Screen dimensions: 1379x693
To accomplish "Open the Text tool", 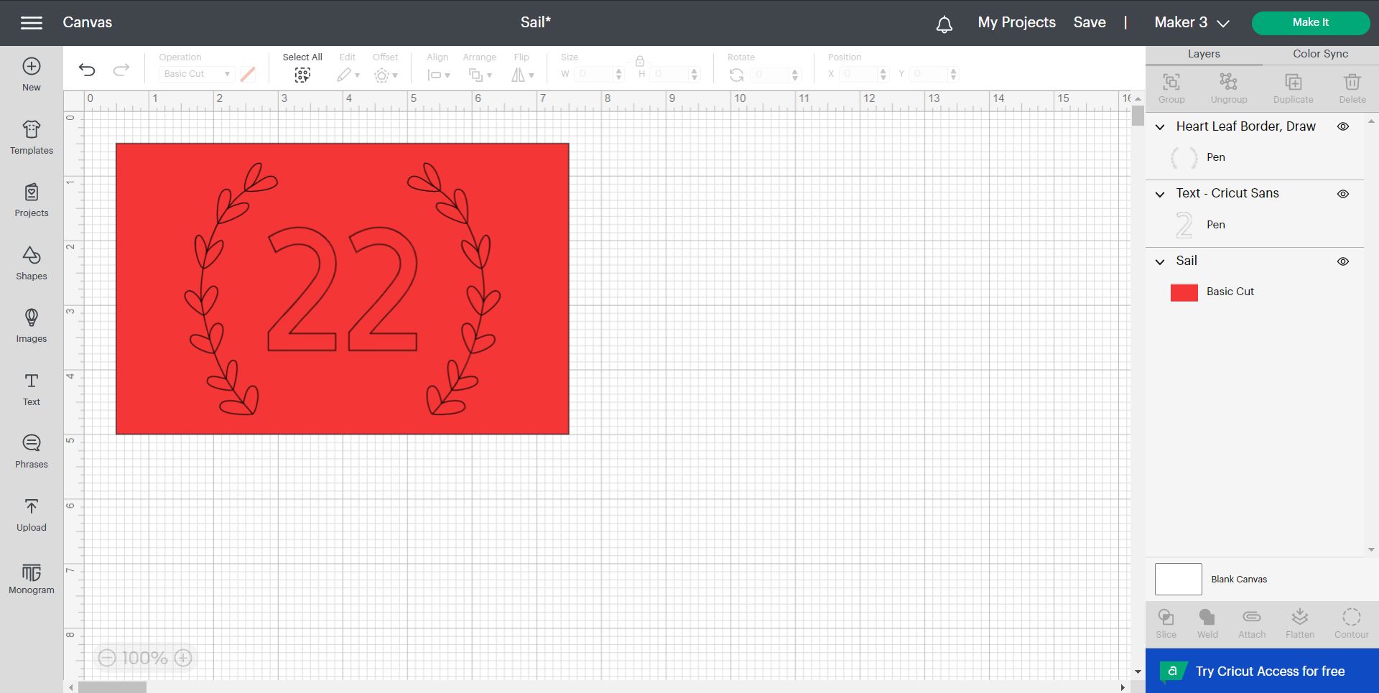I will (x=31, y=389).
